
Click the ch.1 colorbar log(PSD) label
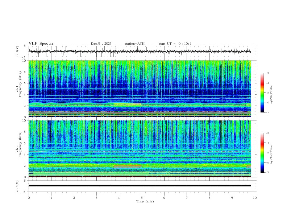pos(271,95)
